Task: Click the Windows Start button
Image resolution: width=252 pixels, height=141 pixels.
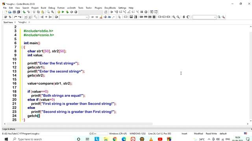Action: click(x=6, y=139)
